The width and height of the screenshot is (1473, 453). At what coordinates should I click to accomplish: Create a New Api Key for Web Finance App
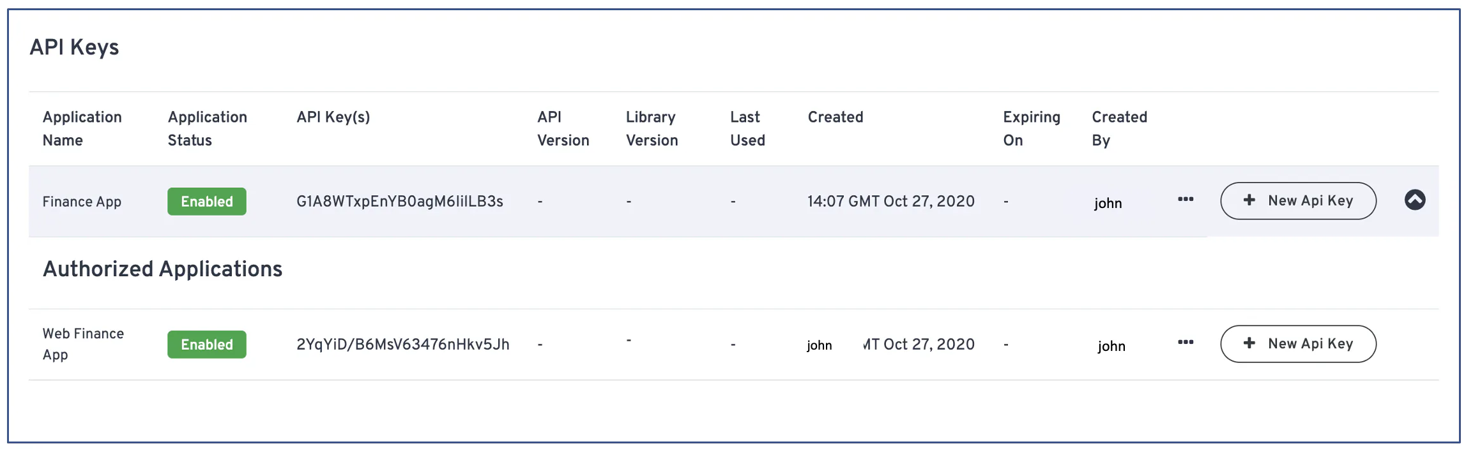coord(1298,343)
